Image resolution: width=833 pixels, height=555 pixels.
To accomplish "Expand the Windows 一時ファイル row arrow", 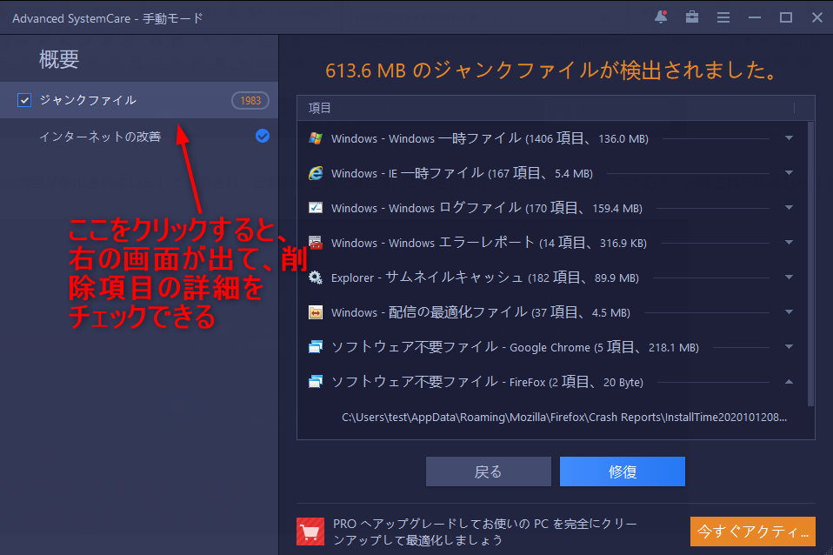I will pyautogui.click(x=789, y=138).
